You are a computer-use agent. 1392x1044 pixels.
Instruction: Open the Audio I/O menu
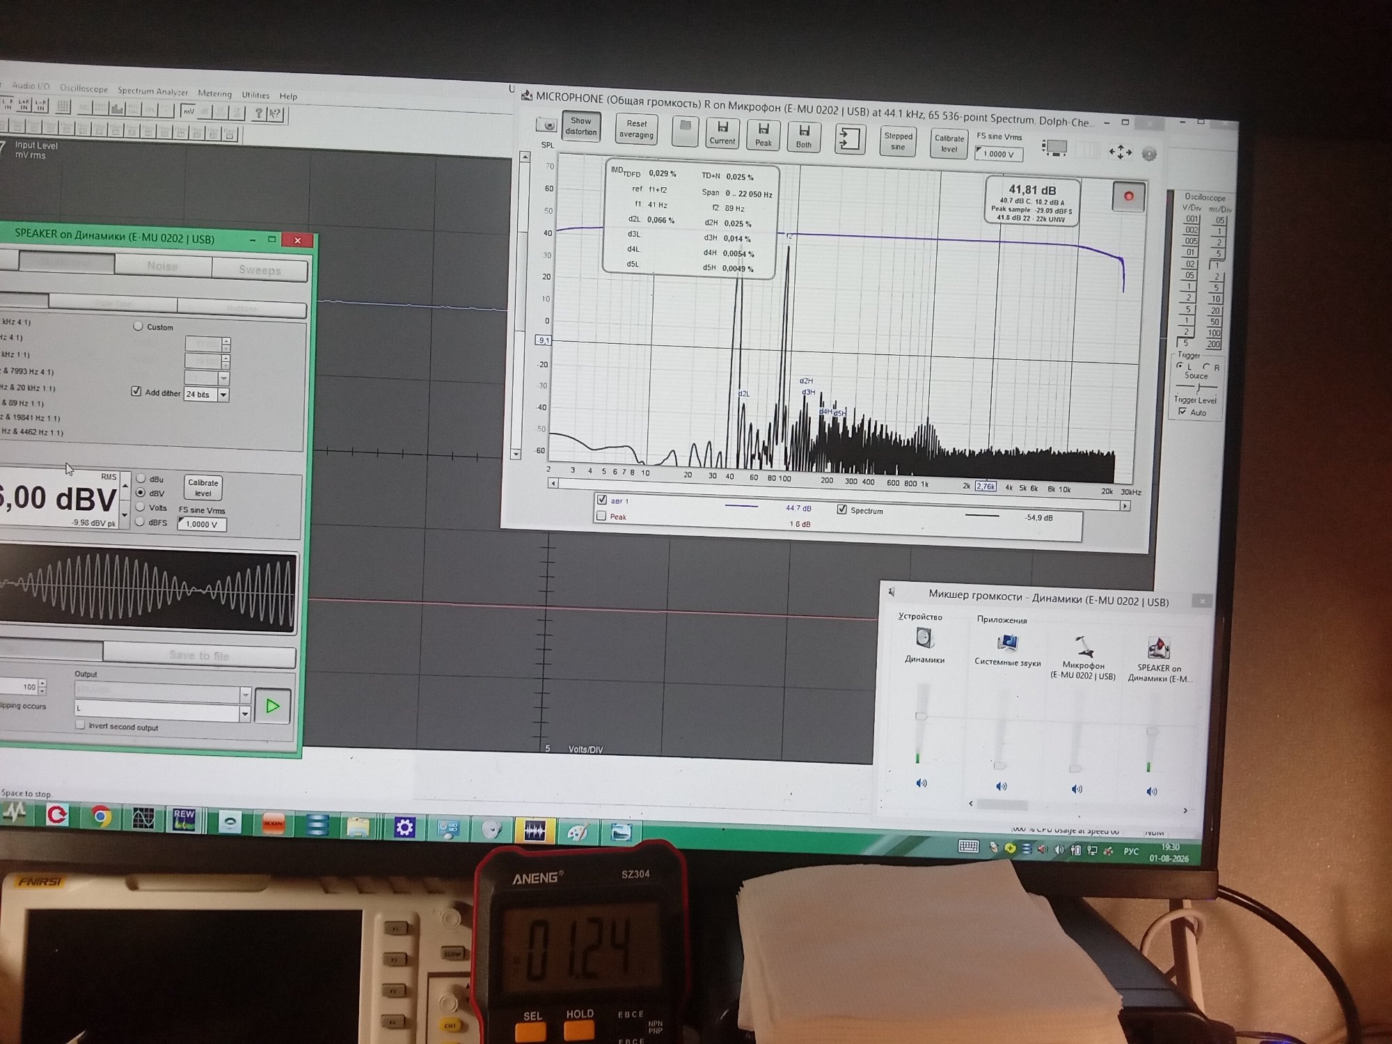(x=31, y=86)
